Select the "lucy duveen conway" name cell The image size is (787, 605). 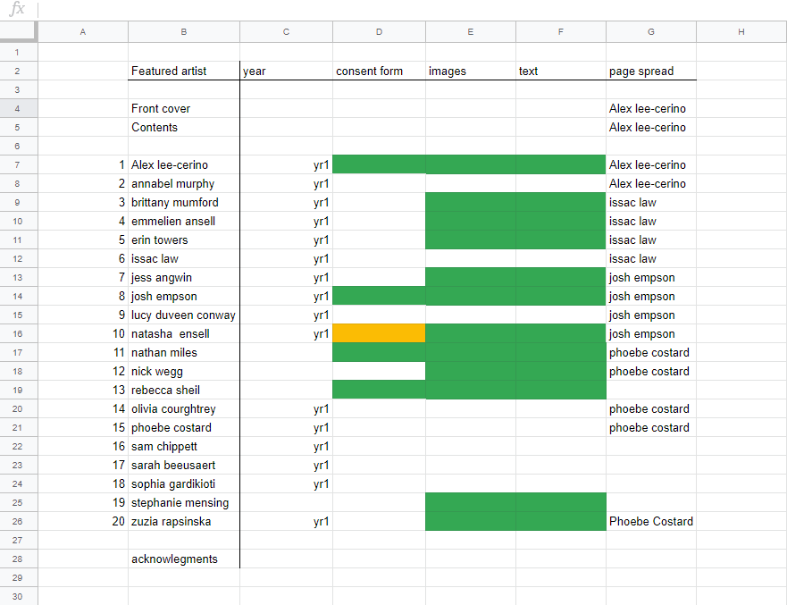point(183,315)
